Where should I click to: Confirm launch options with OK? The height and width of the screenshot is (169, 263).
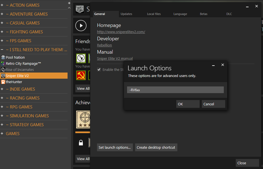(188, 104)
